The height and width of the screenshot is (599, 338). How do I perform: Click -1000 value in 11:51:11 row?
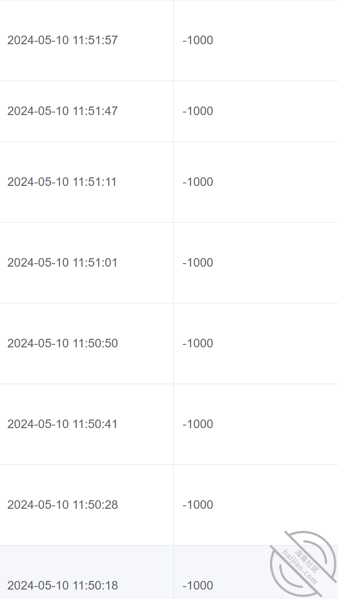pos(198,182)
